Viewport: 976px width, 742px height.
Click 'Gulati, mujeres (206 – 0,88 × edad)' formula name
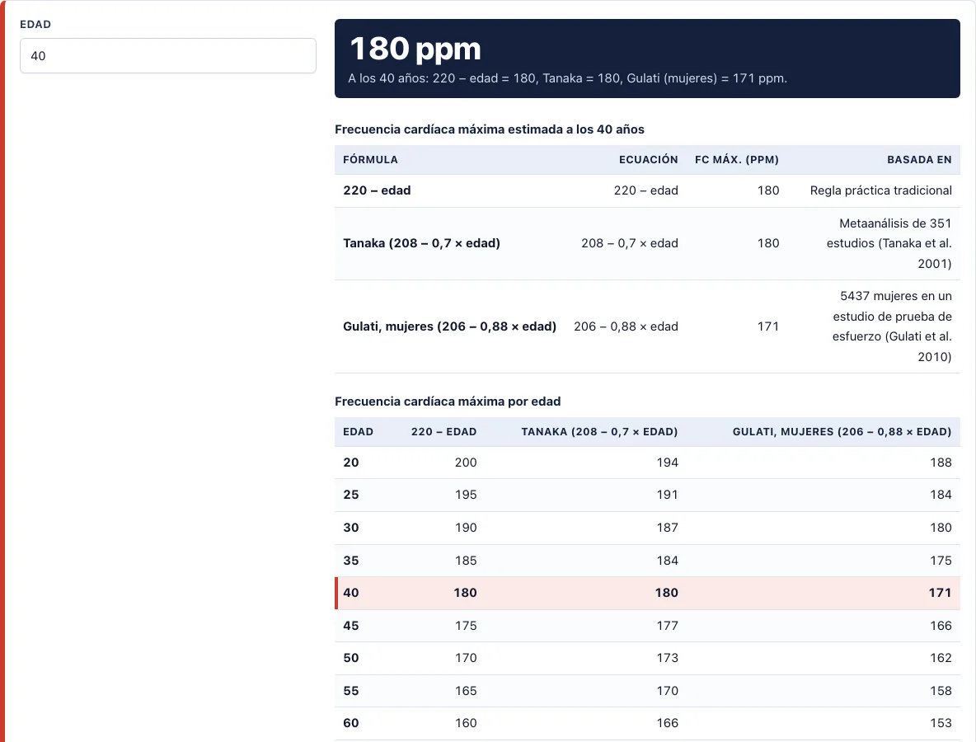[449, 326]
